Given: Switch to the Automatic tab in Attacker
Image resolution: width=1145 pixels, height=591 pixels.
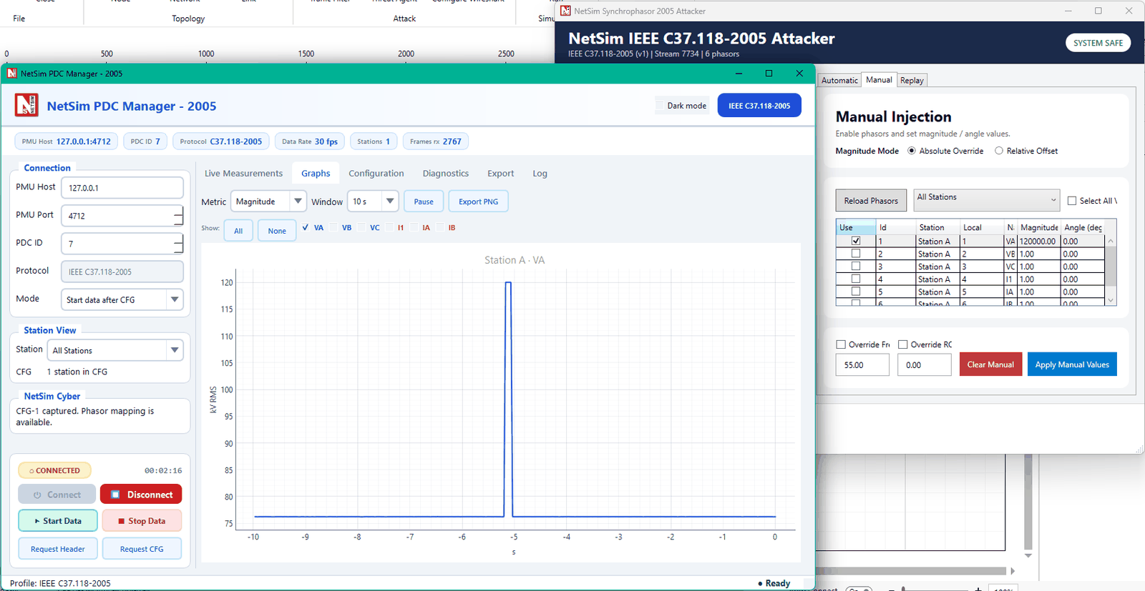Looking at the screenshot, I should click(839, 81).
